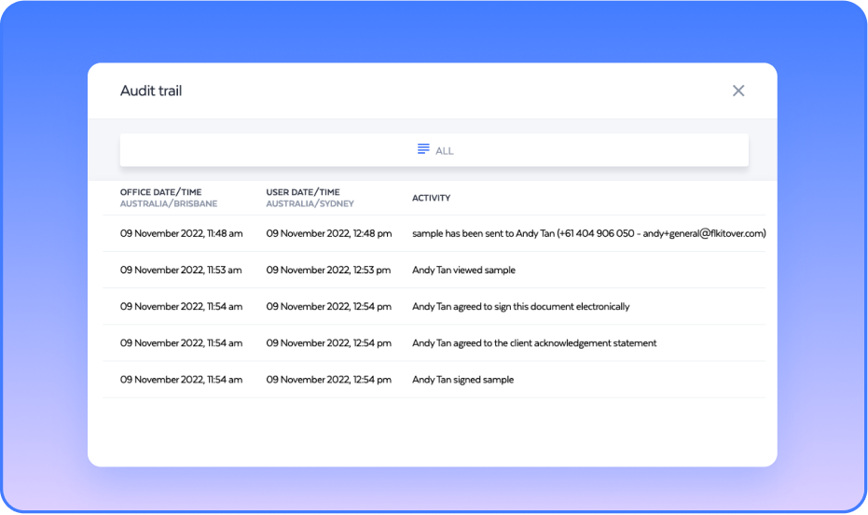This screenshot has height=515, width=868.
Task: Click user time in the 'signed sample' row
Action: pyautogui.click(x=329, y=380)
